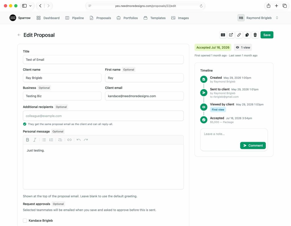
Task: Click the Viewed by client timeline icon
Action: pos(204,107)
